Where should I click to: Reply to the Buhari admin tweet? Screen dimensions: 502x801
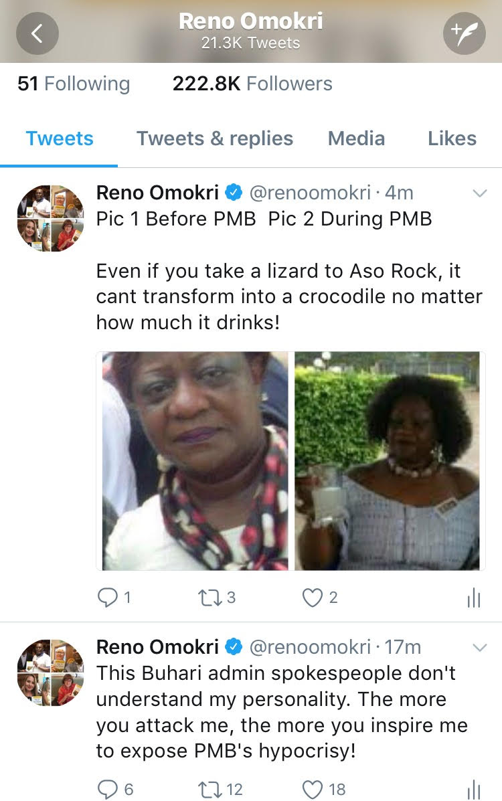point(107,789)
